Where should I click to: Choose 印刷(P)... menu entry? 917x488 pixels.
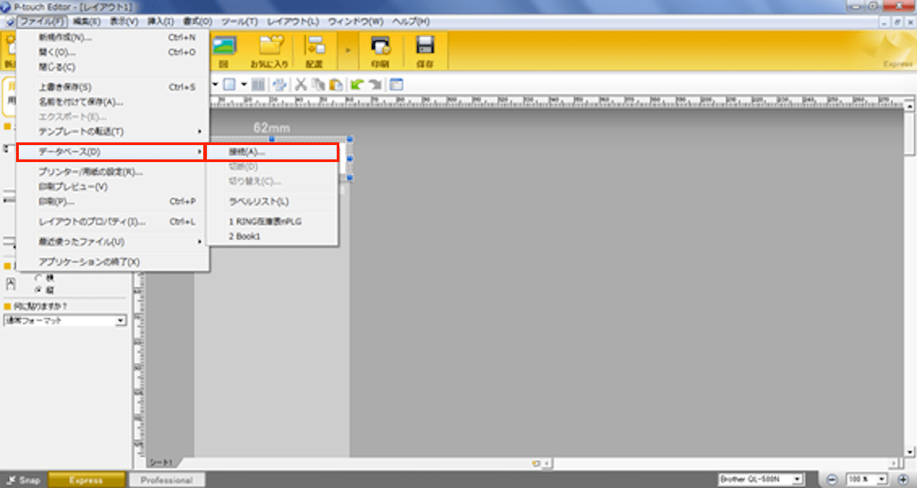tap(113, 201)
